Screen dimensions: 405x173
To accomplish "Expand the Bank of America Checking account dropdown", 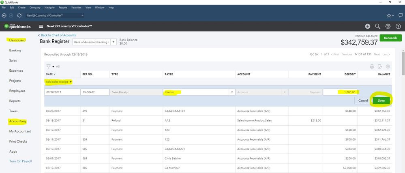I will pyautogui.click(x=114, y=42).
